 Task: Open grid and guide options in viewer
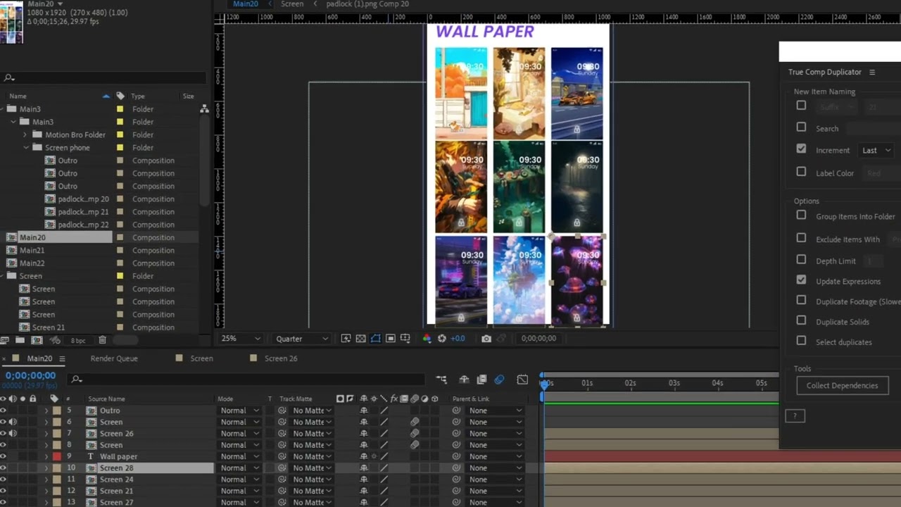click(405, 339)
